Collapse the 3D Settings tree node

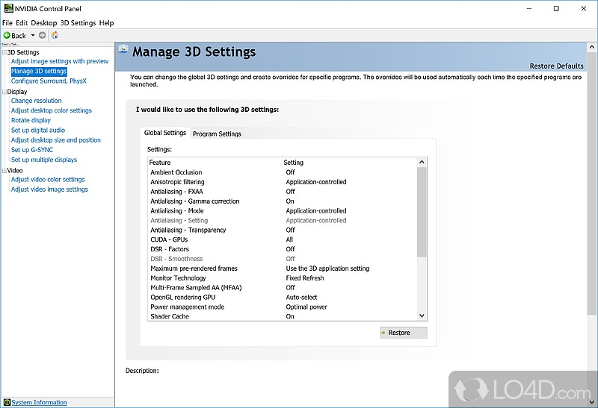[x=4, y=52]
